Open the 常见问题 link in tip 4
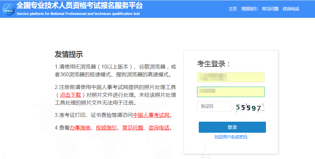 (x=132, y=128)
